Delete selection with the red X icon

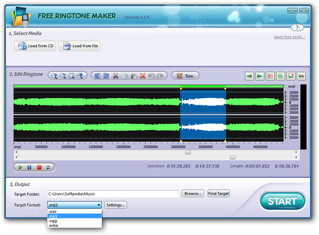point(143,76)
